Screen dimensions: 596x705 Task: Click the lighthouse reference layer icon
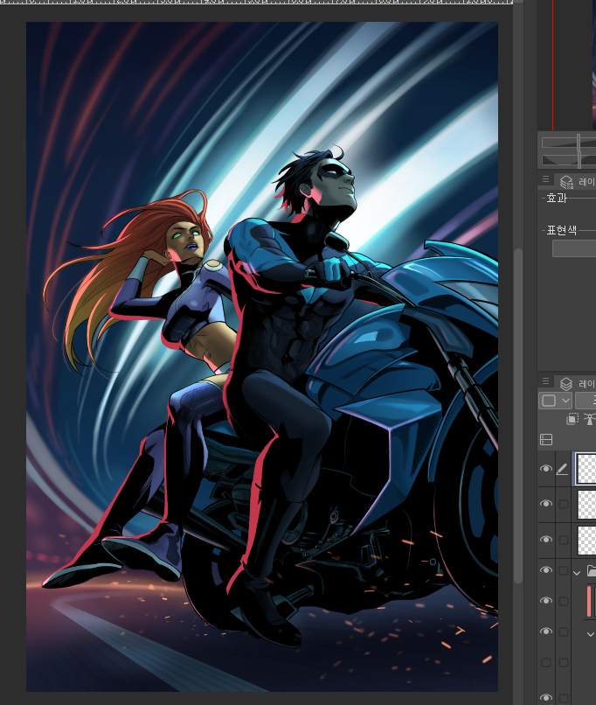point(589,419)
